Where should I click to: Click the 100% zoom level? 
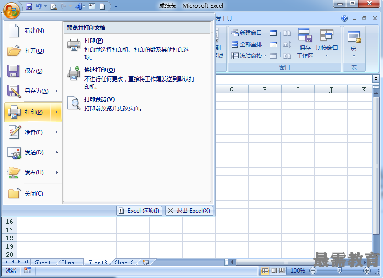click(x=297, y=270)
